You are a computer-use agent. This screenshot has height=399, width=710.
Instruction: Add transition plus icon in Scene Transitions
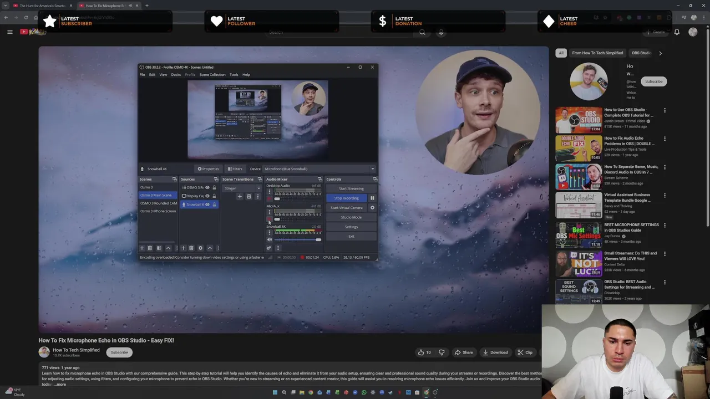tap(240, 197)
